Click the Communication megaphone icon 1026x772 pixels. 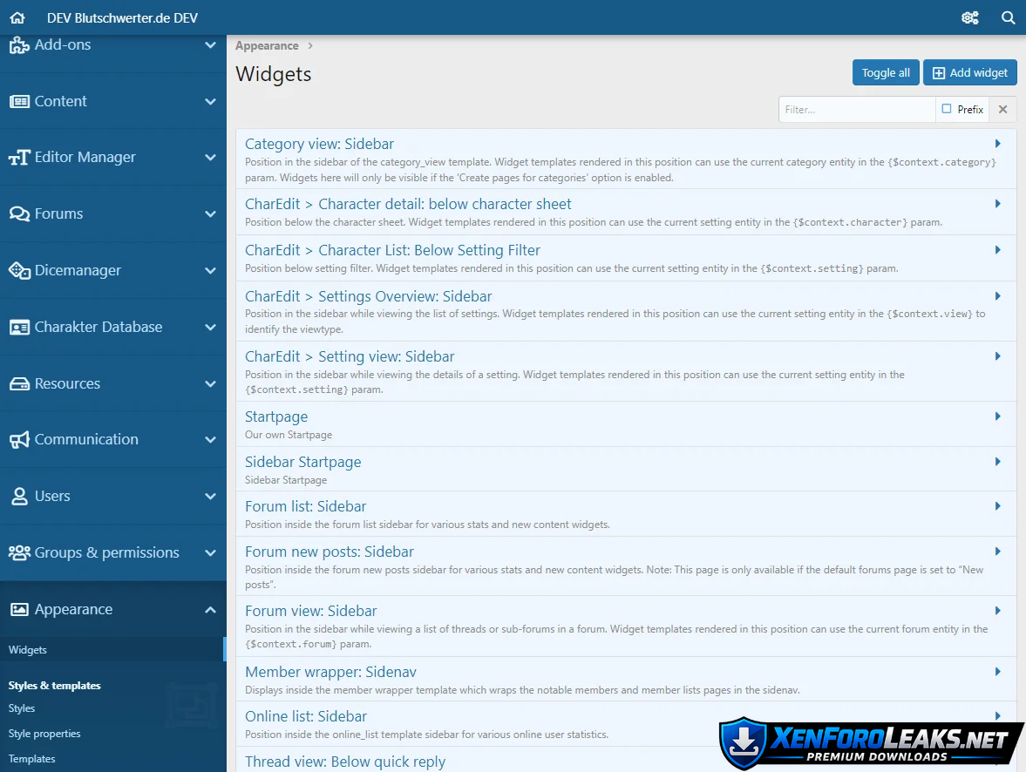[19, 439]
